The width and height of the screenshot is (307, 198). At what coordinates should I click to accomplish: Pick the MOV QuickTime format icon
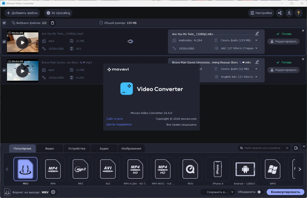tap(190, 169)
